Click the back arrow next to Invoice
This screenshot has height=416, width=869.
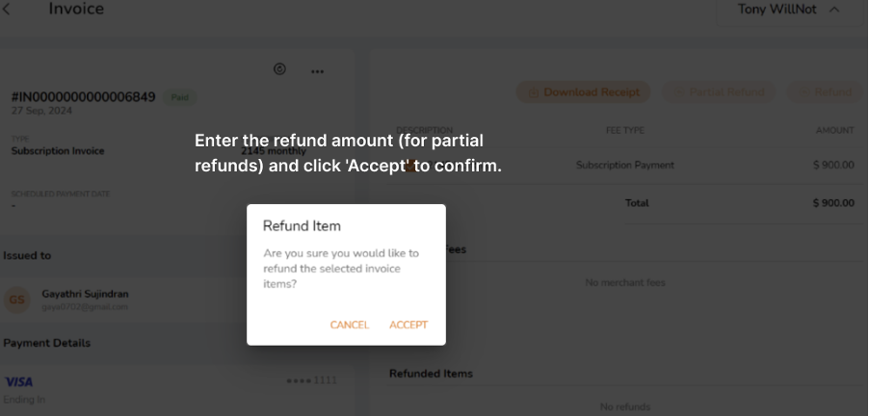(x=6, y=9)
